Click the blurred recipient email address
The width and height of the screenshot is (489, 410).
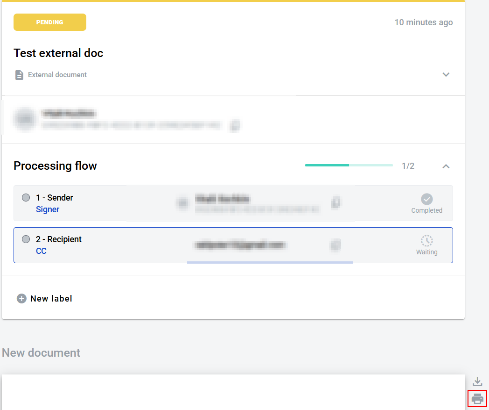240,245
